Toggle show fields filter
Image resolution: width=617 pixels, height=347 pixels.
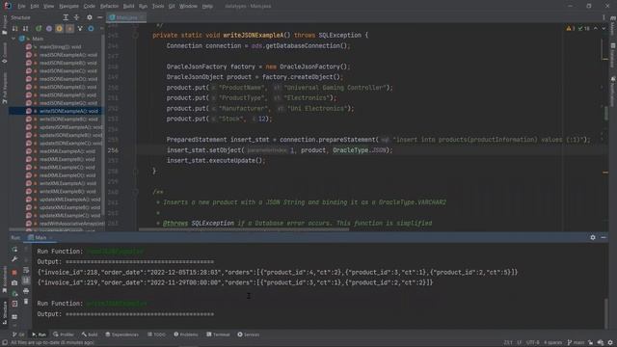point(59,28)
